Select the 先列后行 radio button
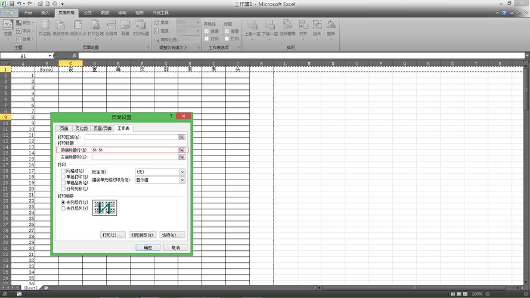The image size is (530, 298). (63, 203)
